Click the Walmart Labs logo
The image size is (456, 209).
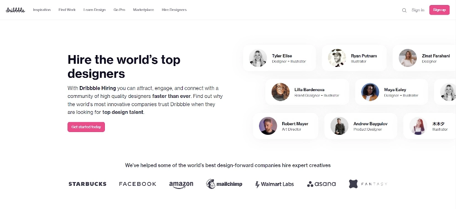(275, 184)
